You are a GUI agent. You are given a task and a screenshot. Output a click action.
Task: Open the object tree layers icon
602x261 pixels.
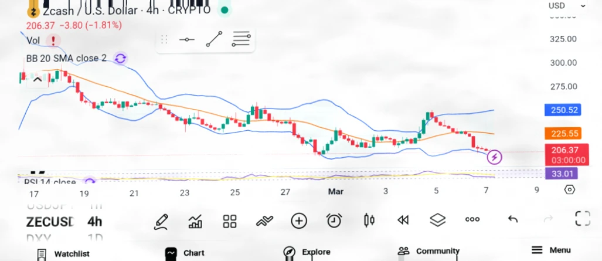tap(438, 220)
